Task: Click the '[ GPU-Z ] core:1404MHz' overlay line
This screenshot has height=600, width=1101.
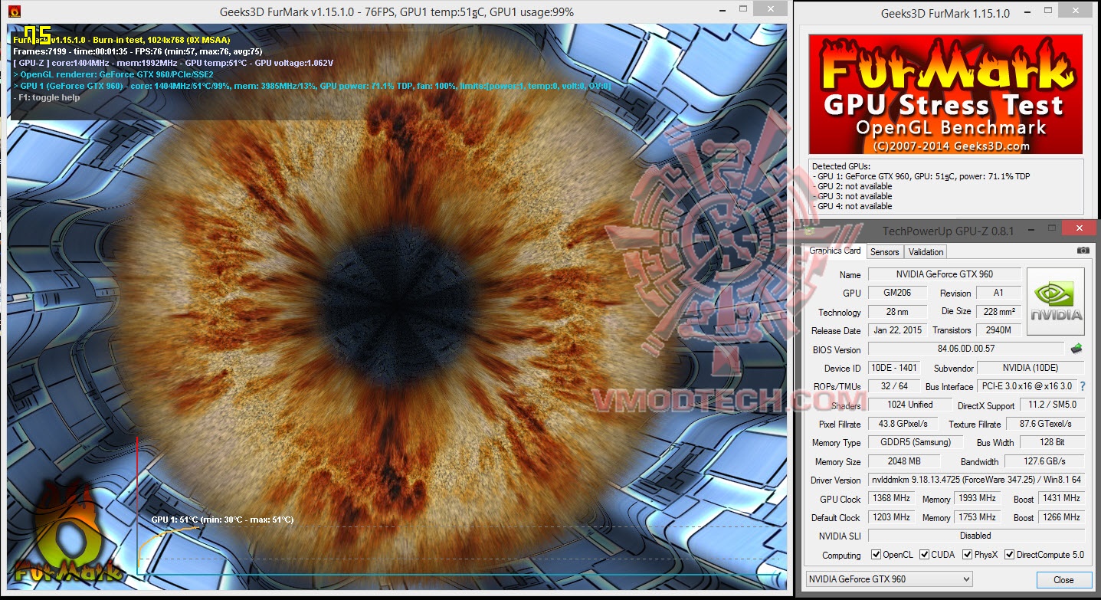Action: [x=173, y=63]
